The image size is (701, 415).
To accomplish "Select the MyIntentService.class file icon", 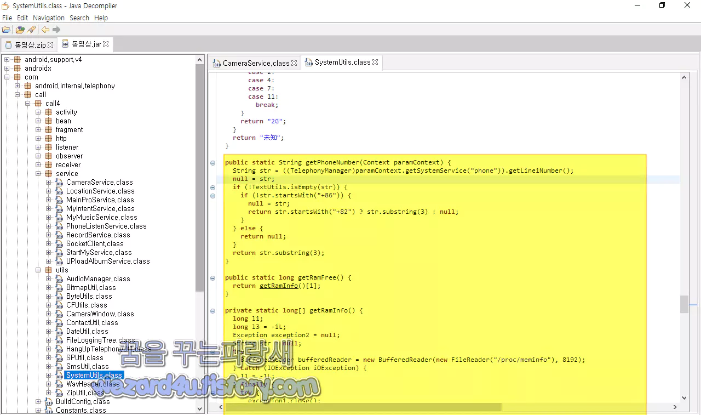I will 59,208.
